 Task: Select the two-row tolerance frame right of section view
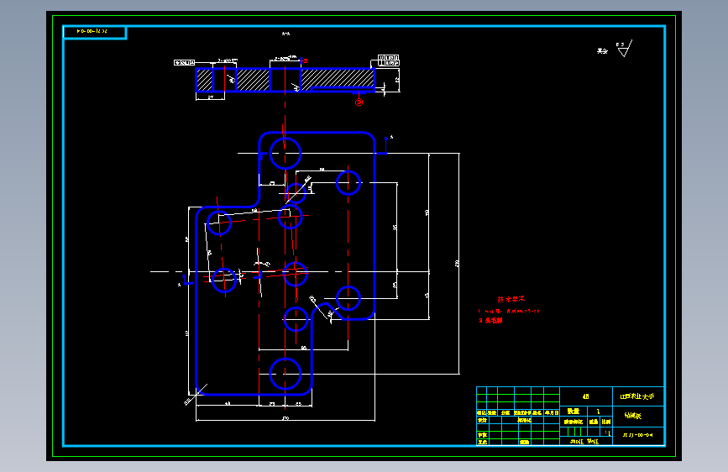point(389,60)
